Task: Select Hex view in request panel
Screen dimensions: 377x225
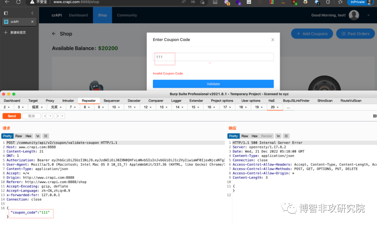Action: pyautogui.click(x=28, y=136)
